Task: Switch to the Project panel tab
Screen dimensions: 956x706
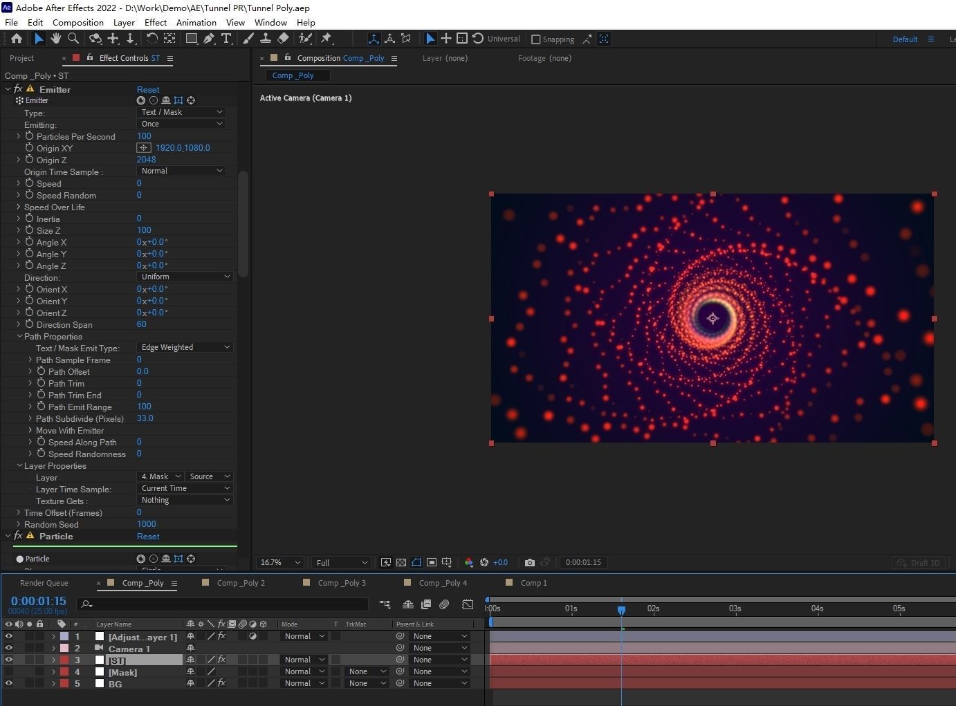Action: click(x=21, y=58)
